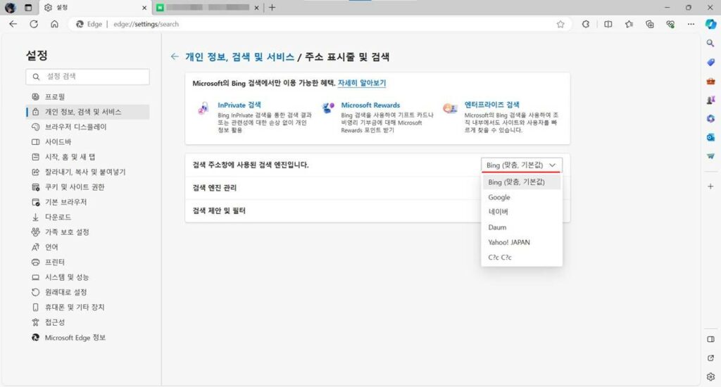Open the sidebar search icon
The height and width of the screenshot is (387, 721).
tap(710, 43)
